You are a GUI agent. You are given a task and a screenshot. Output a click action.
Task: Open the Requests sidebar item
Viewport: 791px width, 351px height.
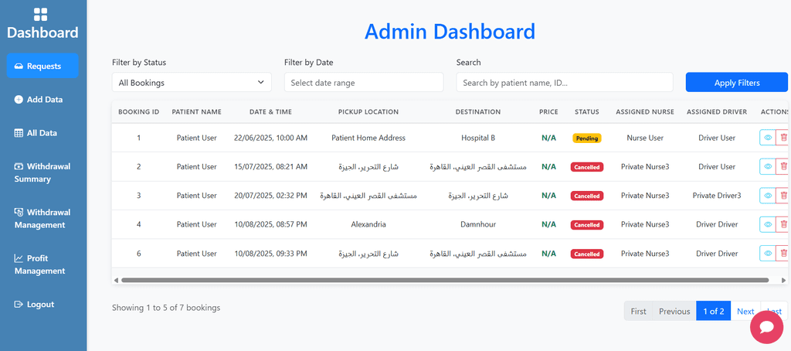click(42, 66)
